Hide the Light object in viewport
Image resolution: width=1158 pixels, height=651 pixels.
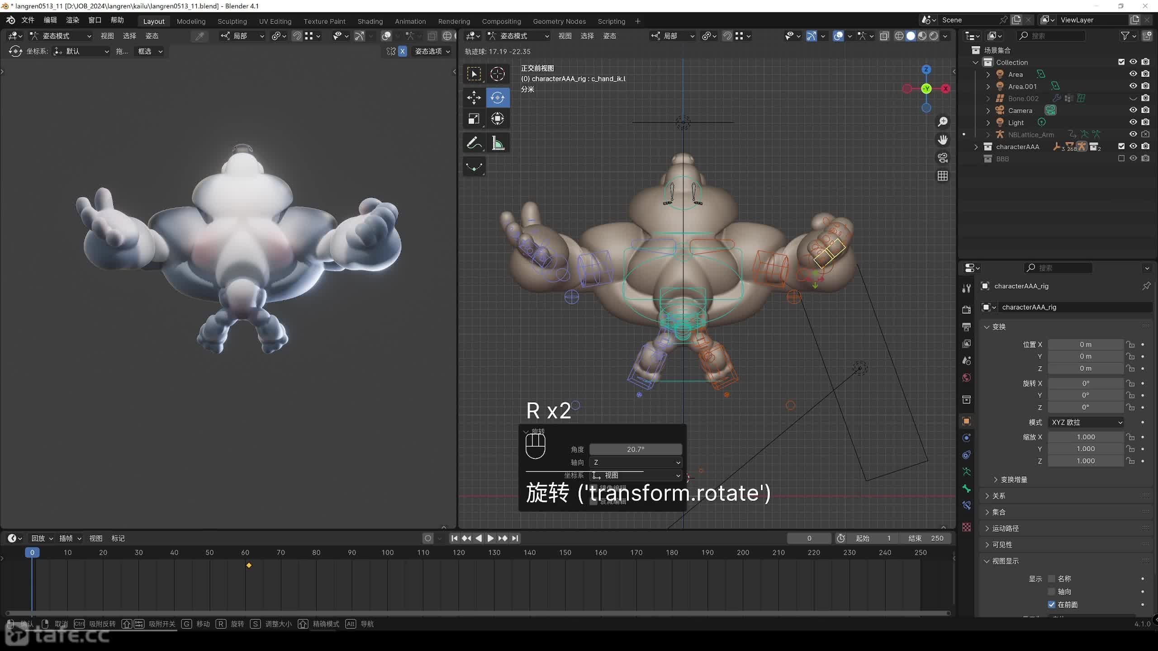click(1133, 123)
